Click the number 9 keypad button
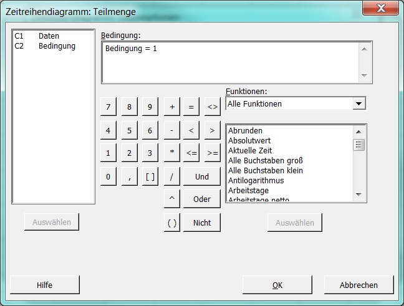 tap(150, 107)
